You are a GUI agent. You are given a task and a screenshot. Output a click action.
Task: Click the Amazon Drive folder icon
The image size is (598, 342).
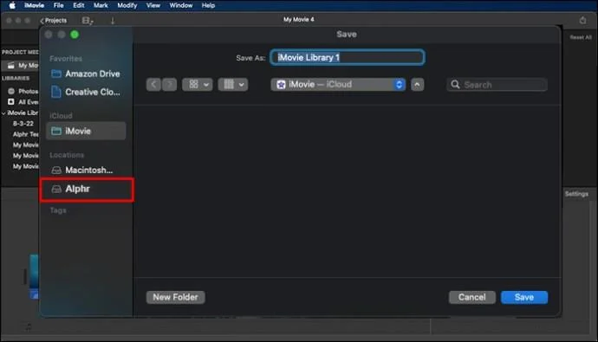pos(56,74)
